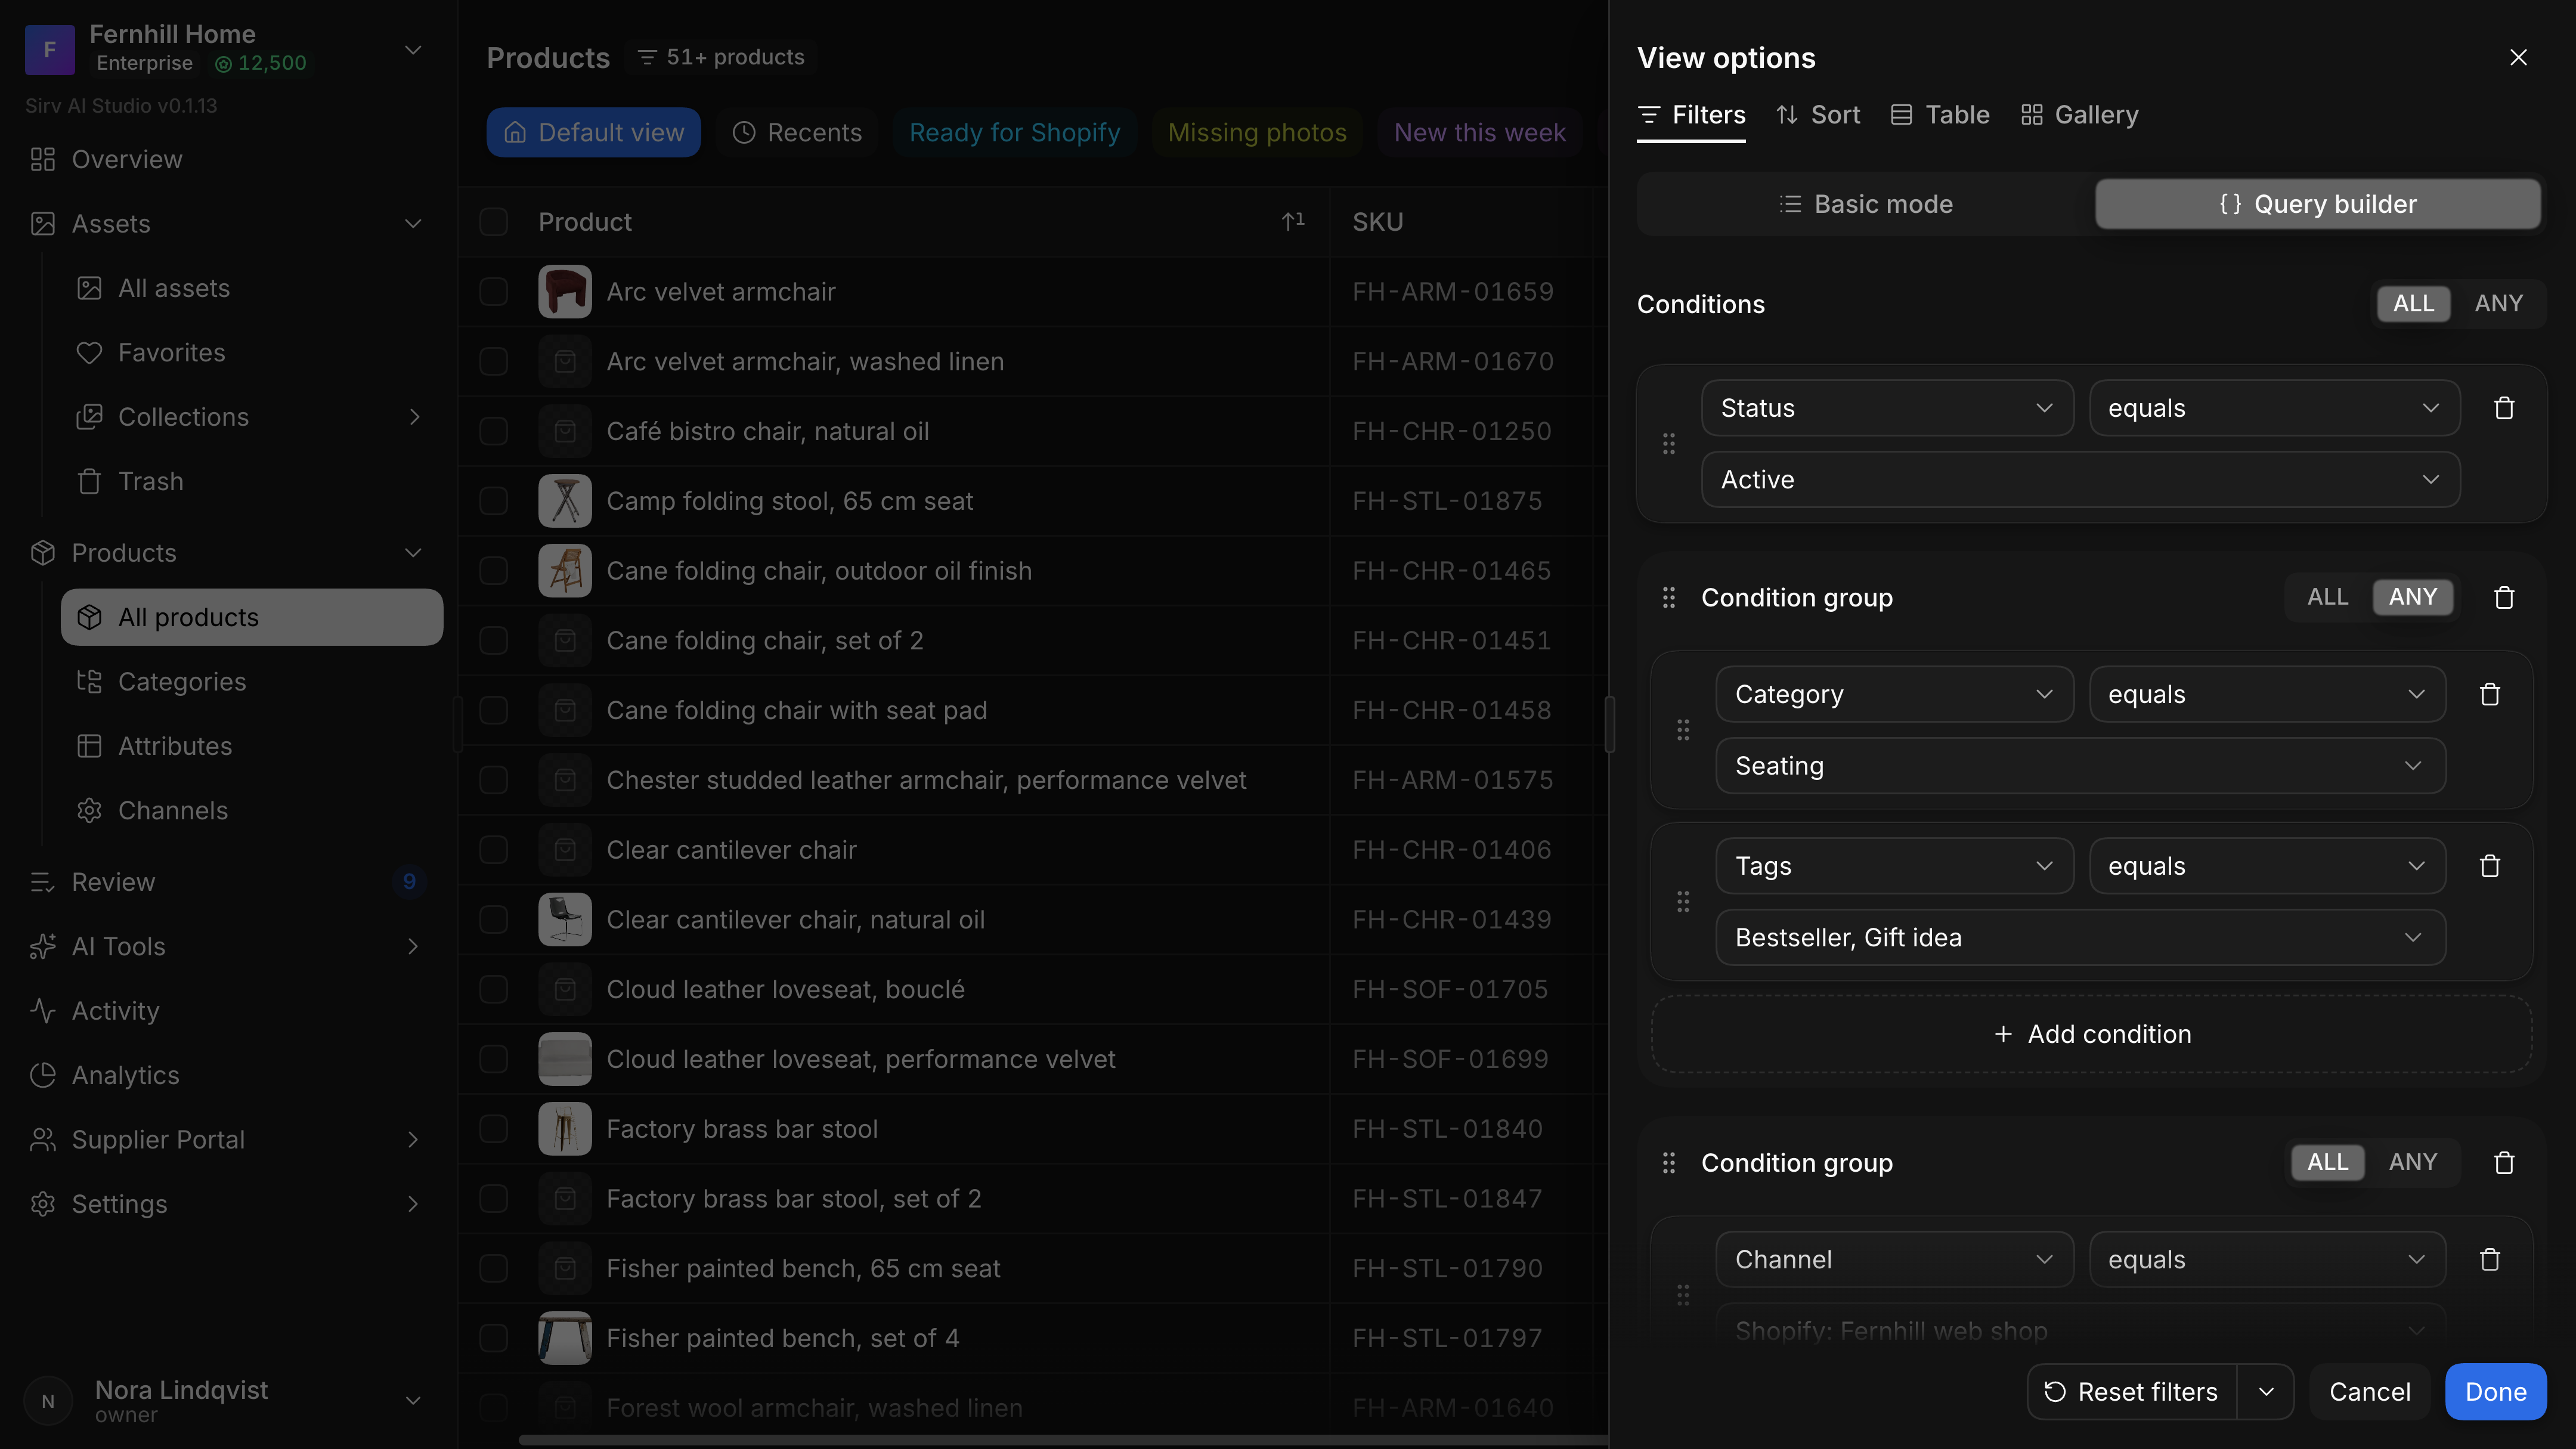Open Bestseller, Gift idea tags selector
The height and width of the screenshot is (1449, 2576).
tap(2080, 938)
